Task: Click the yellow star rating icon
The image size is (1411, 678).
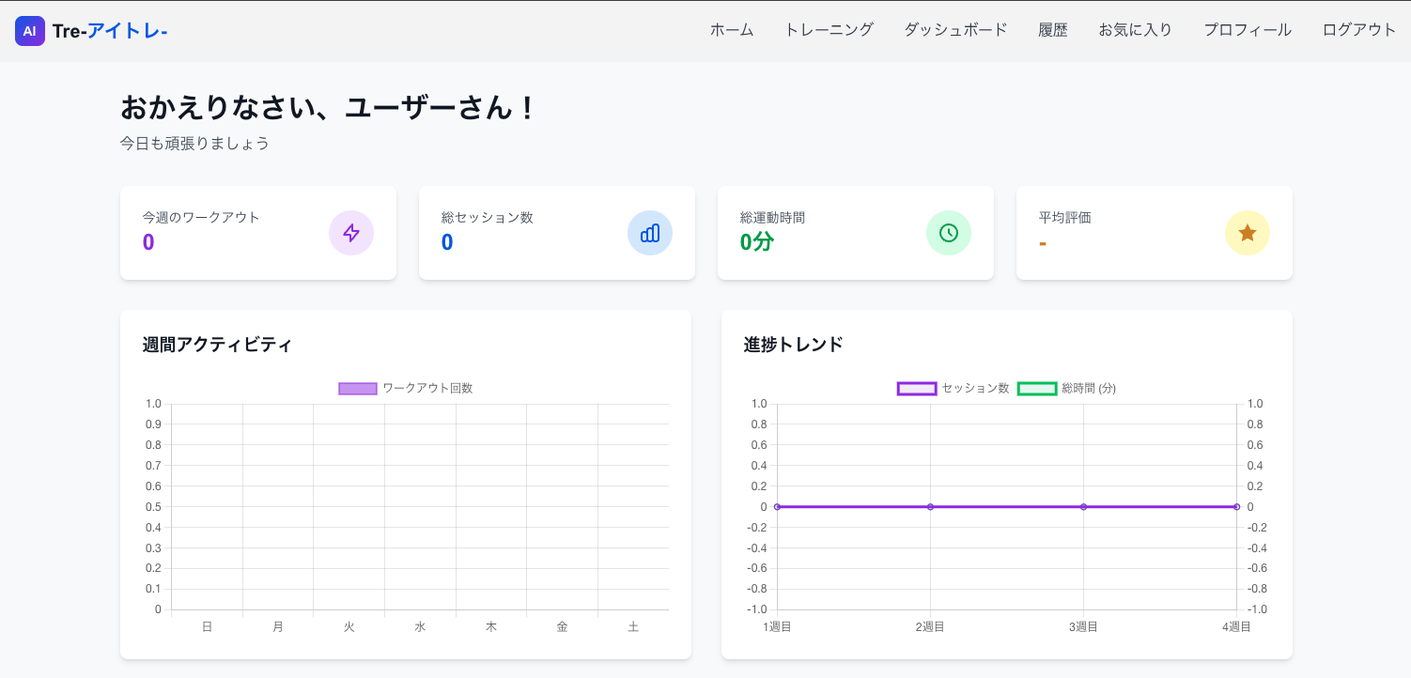Action: [1248, 233]
